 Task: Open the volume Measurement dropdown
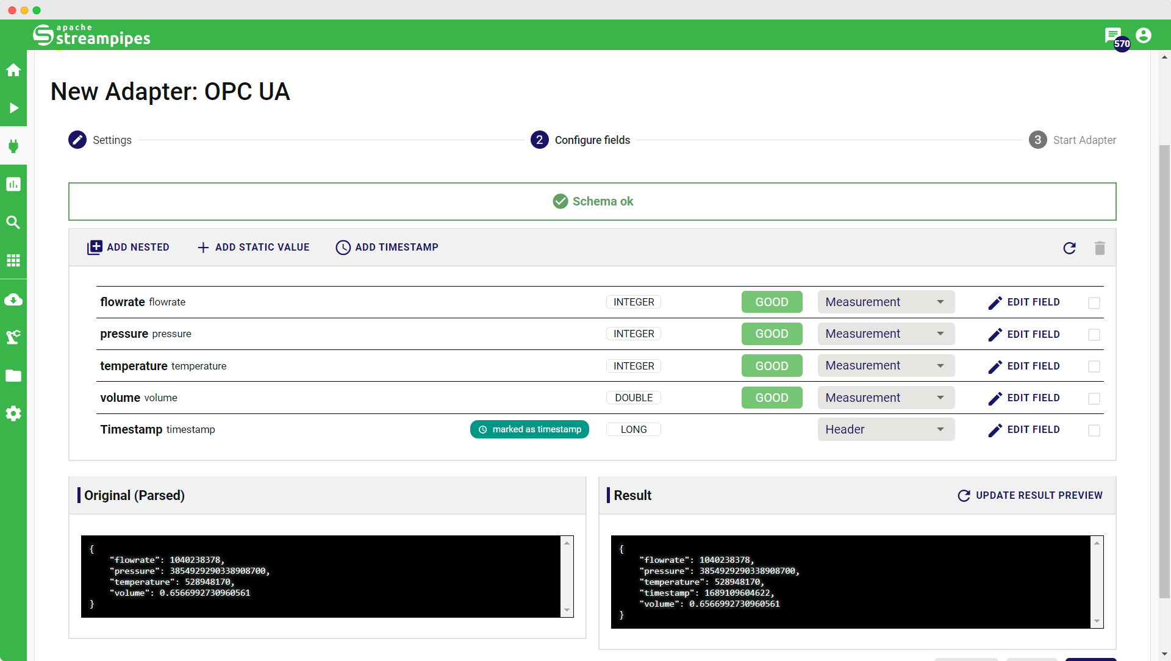coord(886,398)
